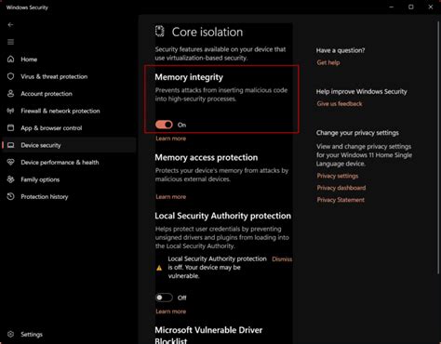Open the Privacy dashboard link
Viewport: 441px width, 344px height.
pos(341,188)
